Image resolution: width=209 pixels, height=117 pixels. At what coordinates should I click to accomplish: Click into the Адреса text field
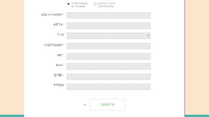tap(109, 26)
